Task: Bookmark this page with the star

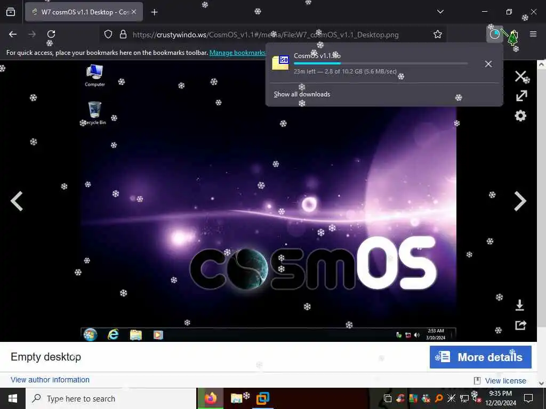Action: [438, 35]
